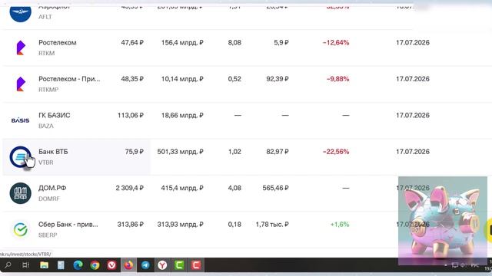Click the ratio value 8,08

(234, 43)
